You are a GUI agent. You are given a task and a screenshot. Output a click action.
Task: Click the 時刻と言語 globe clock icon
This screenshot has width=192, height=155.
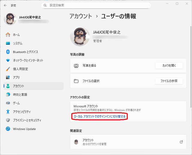pos(8,94)
